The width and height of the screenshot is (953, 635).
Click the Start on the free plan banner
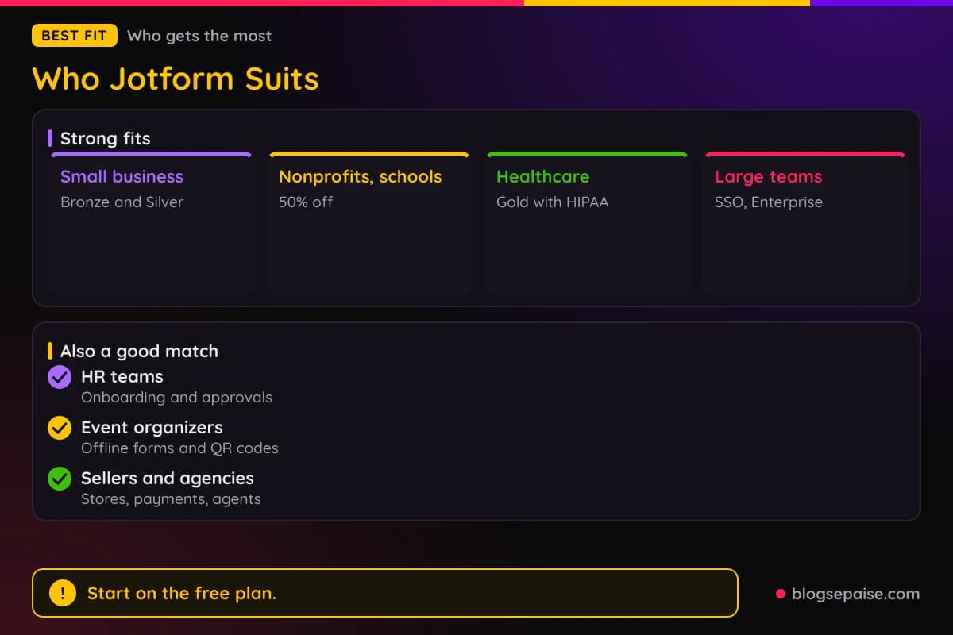click(385, 593)
